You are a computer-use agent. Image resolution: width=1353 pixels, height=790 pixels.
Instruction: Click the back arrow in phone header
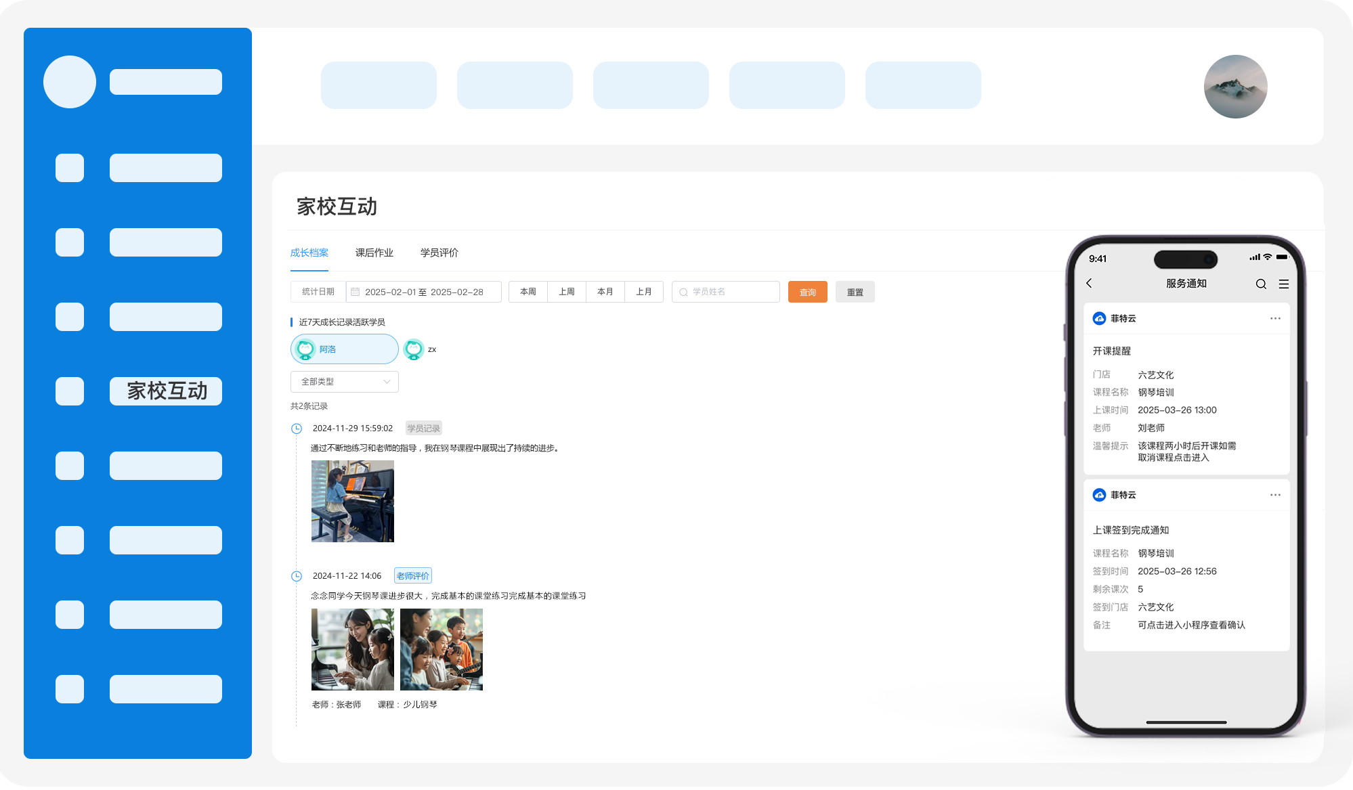pyautogui.click(x=1090, y=284)
